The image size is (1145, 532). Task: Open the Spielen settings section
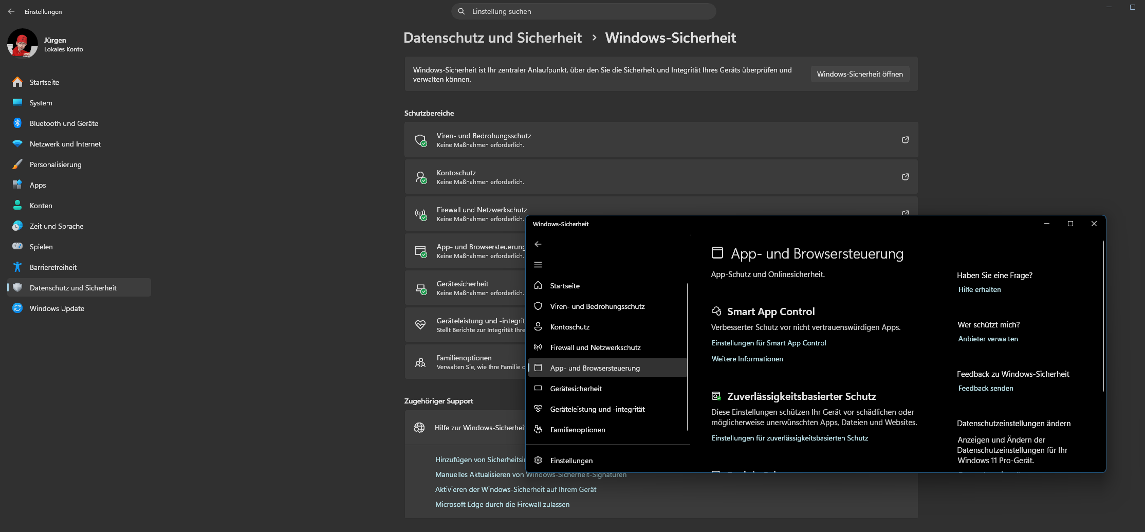pos(79,247)
